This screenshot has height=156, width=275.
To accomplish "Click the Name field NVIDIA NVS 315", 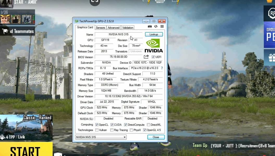I will (119, 35).
